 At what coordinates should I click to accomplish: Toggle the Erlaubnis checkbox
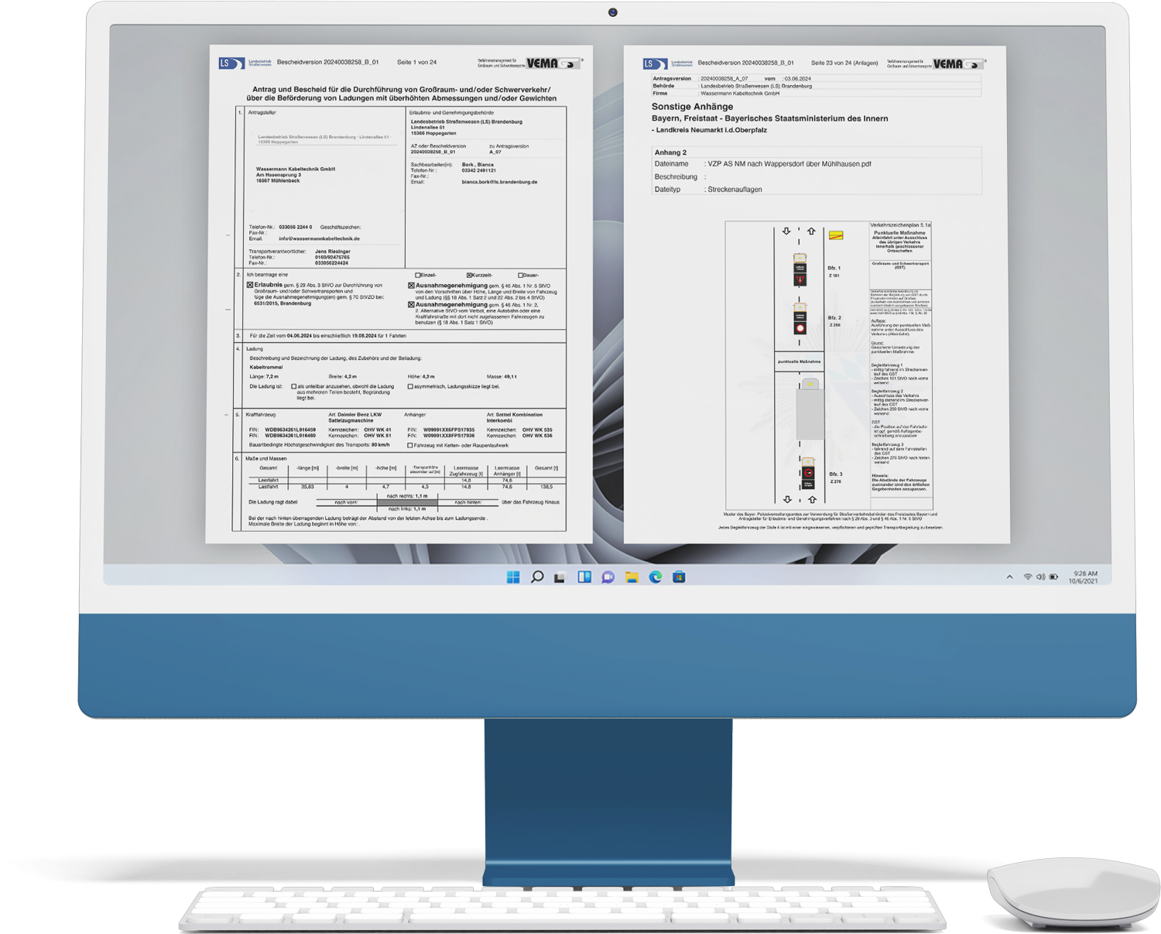(x=250, y=286)
